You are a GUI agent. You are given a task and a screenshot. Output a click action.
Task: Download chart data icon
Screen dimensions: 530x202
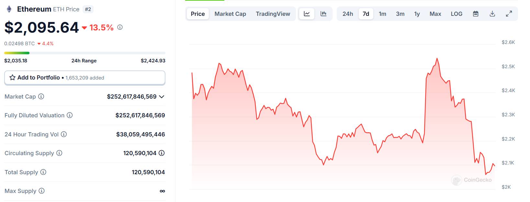(492, 14)
